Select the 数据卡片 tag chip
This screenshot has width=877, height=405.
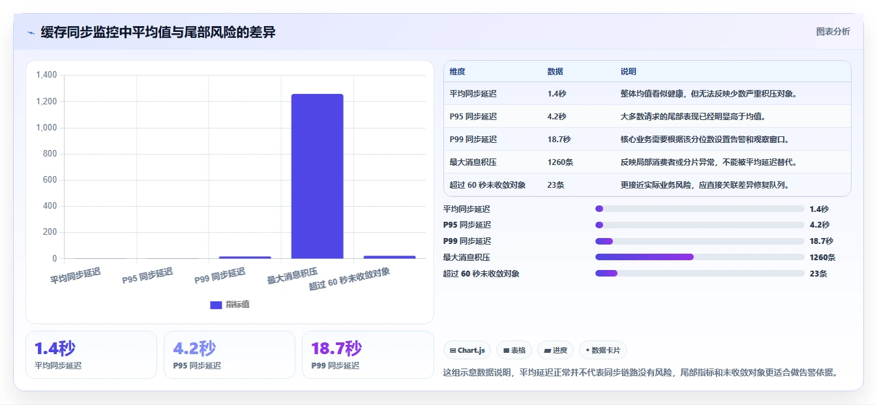click(603, 350)
